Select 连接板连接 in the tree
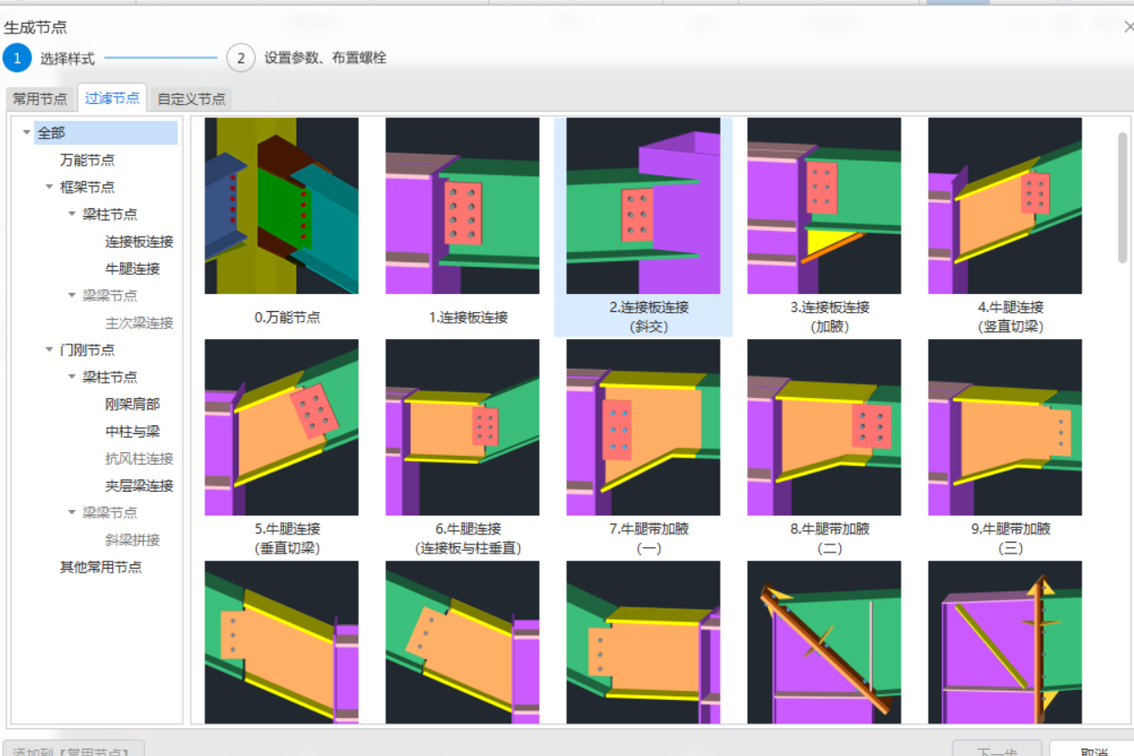The height and width of the screenshot is (756, 1134). tap(139, 241)
